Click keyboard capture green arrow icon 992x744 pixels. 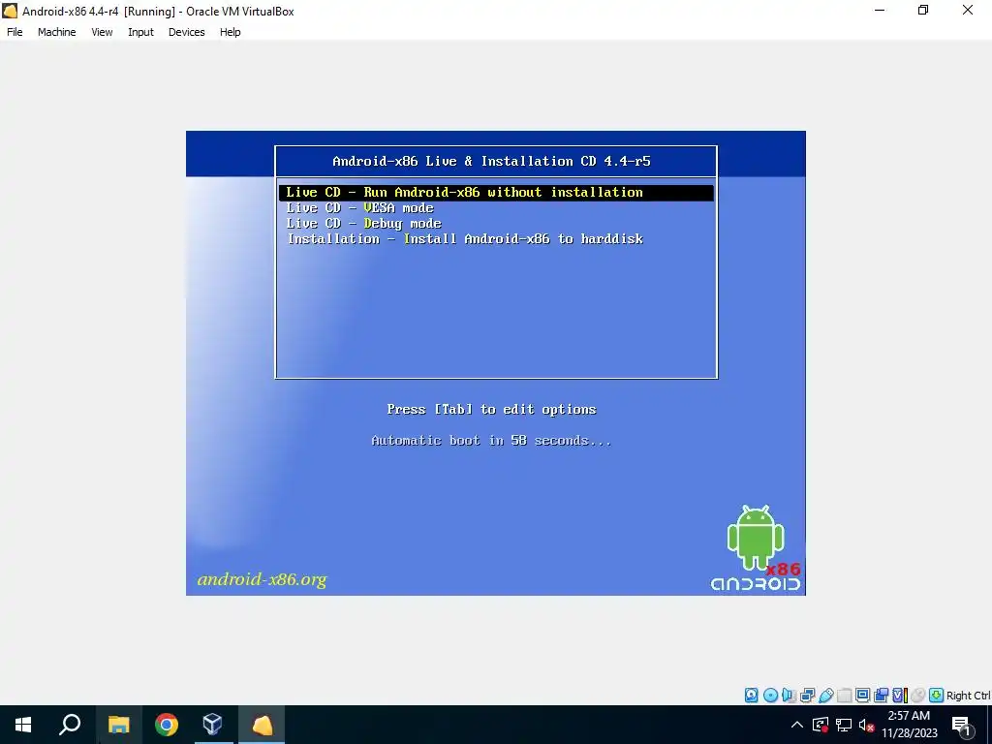coord(937,696)
